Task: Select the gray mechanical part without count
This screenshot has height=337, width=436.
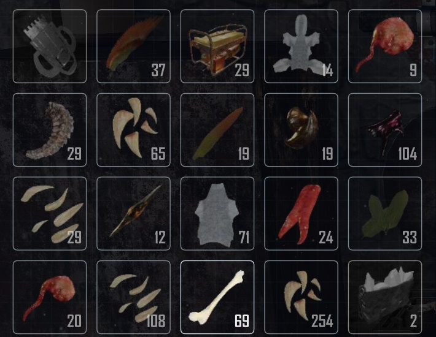Action: pos(50,46)
